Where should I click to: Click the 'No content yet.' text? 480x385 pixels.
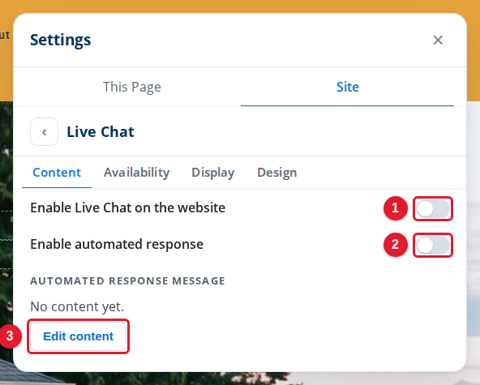coord(77,306)
